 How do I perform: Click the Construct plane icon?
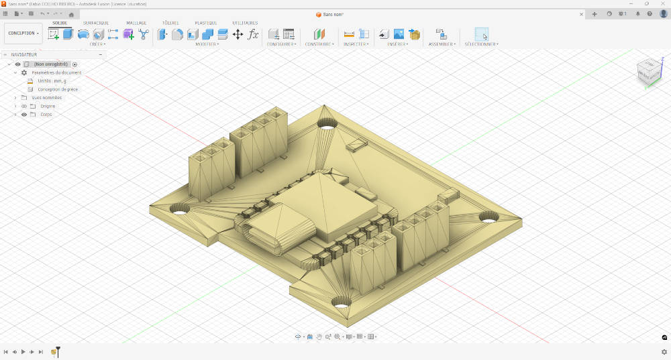(319, 34)
